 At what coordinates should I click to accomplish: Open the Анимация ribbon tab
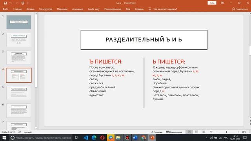[x=78, y=9]
